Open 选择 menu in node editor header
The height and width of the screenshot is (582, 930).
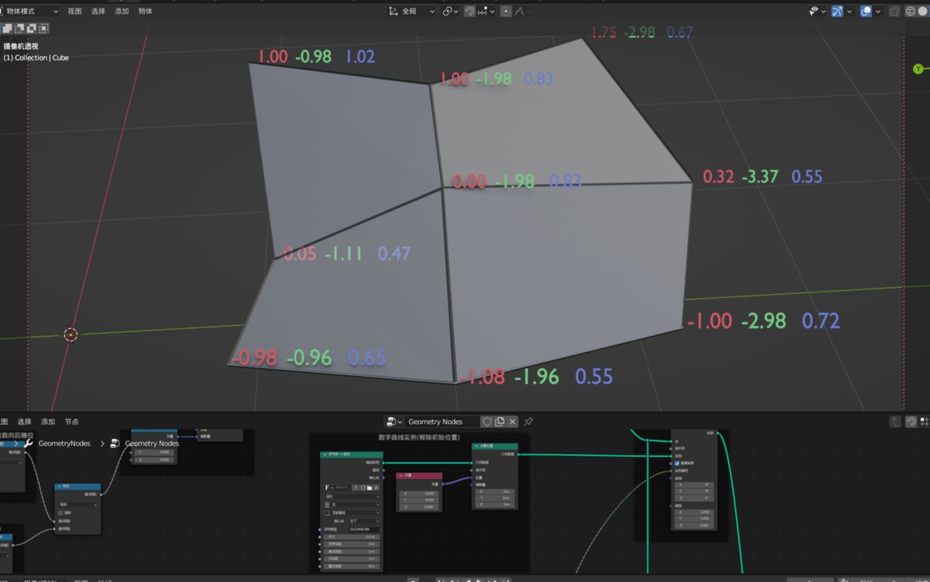click(x=24, y=421)
